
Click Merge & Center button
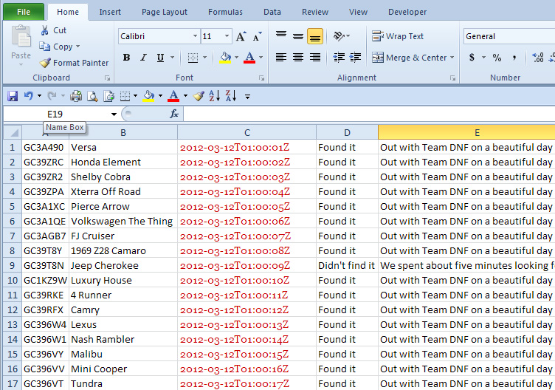coord(409,58)
